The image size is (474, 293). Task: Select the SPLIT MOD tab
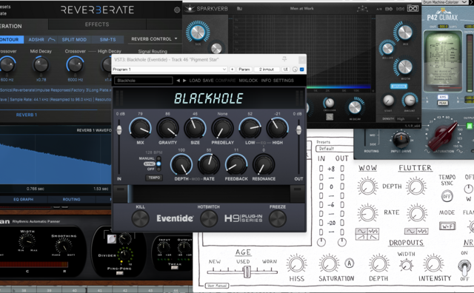74,39
